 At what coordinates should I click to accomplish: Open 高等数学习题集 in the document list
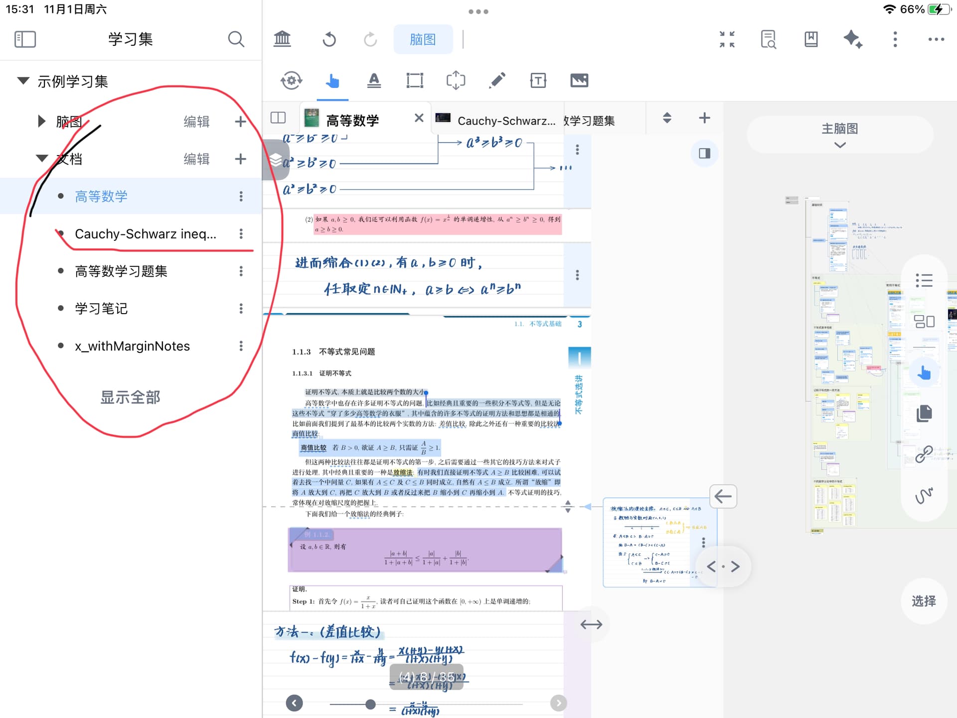[121, 271]
